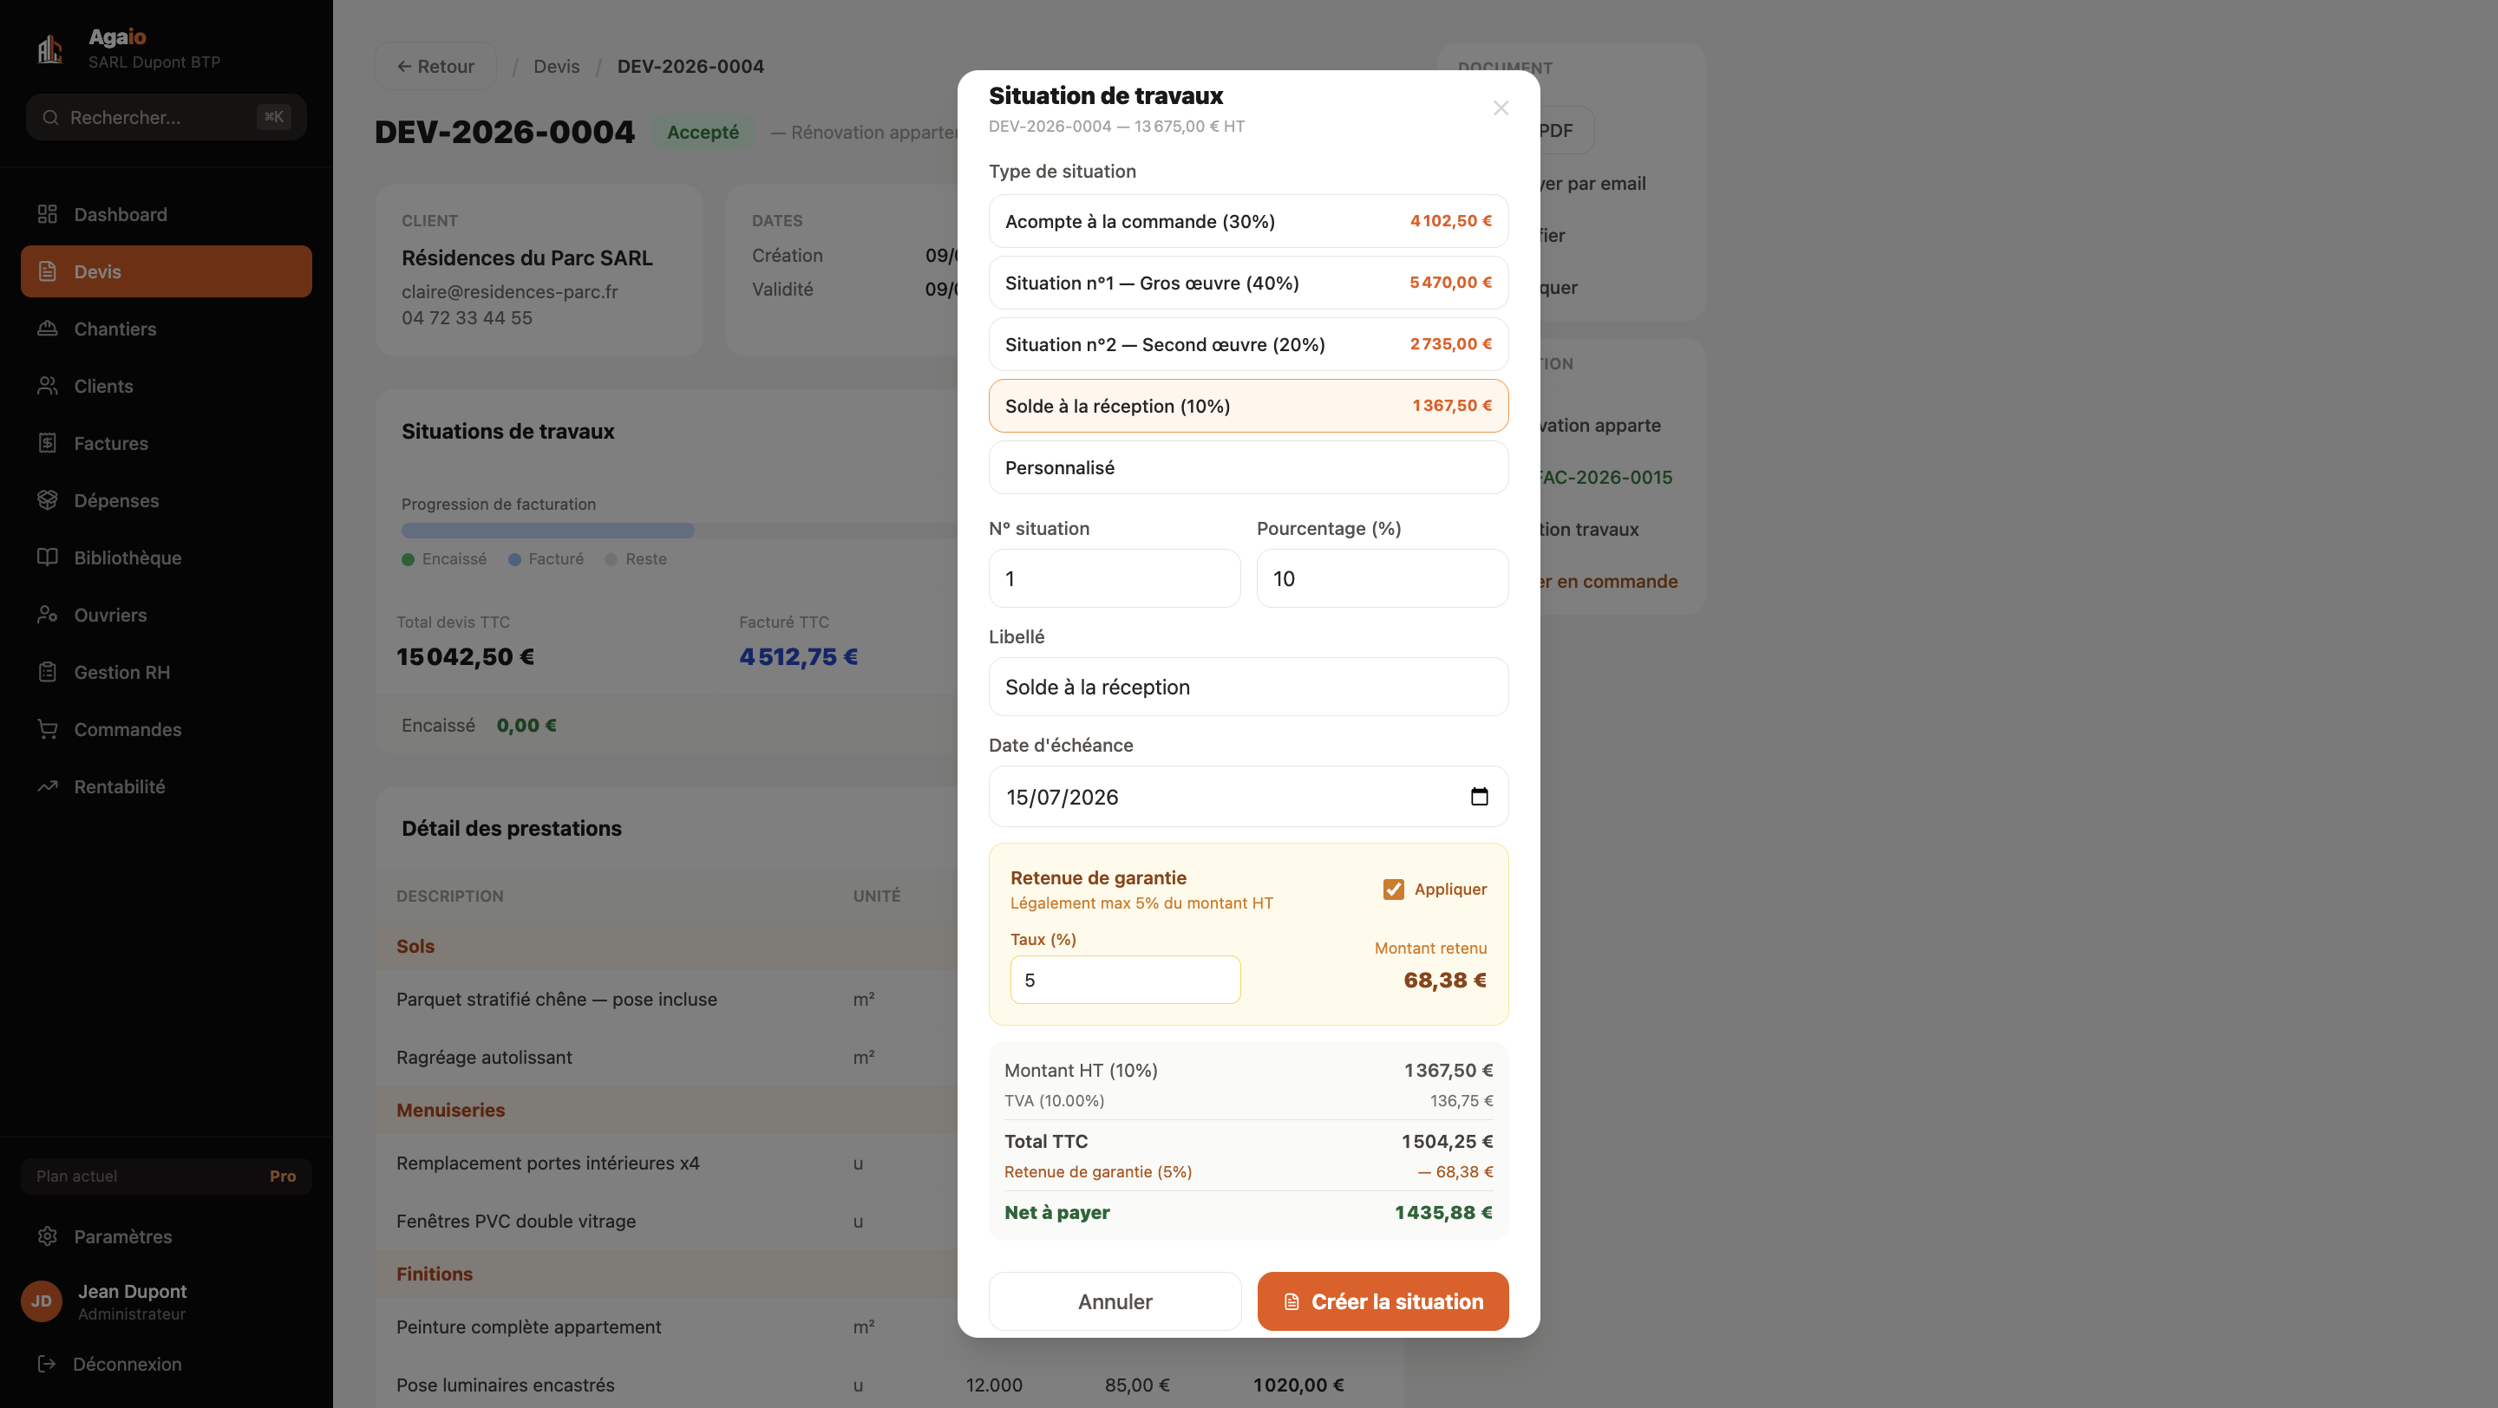Click the Pro plan badge
The width and height of the screenshot is (2498, 1408).
[282, 1177]
